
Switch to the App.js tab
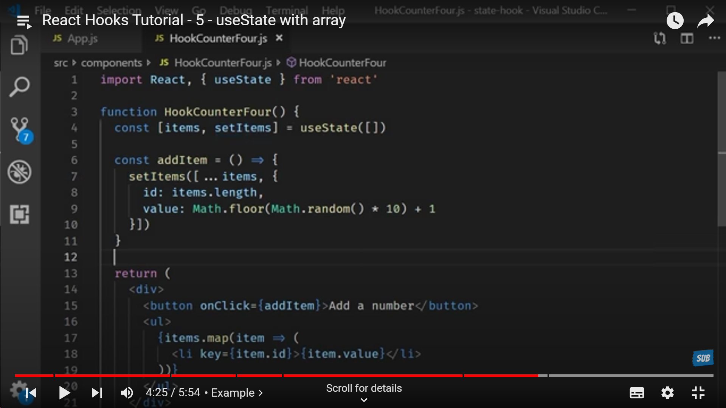(x=82, y=39)
